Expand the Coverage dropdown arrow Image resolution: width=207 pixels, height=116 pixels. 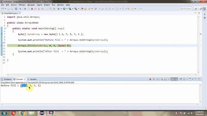(x=73, y=9)
